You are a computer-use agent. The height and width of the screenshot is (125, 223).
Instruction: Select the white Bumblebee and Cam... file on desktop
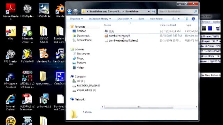pos(60,102)
